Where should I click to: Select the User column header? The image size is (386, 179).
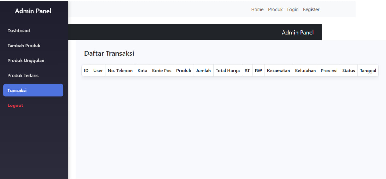[98, 71]
